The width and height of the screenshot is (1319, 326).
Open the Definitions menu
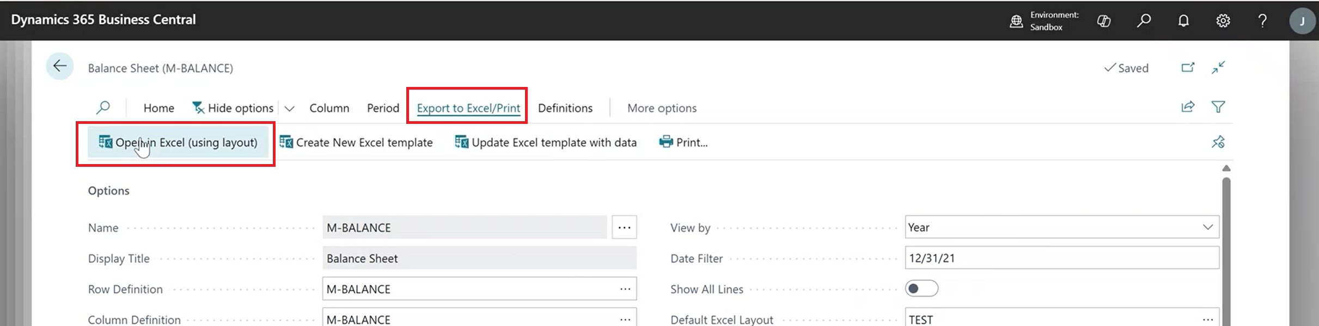click(x=565, y=108)
